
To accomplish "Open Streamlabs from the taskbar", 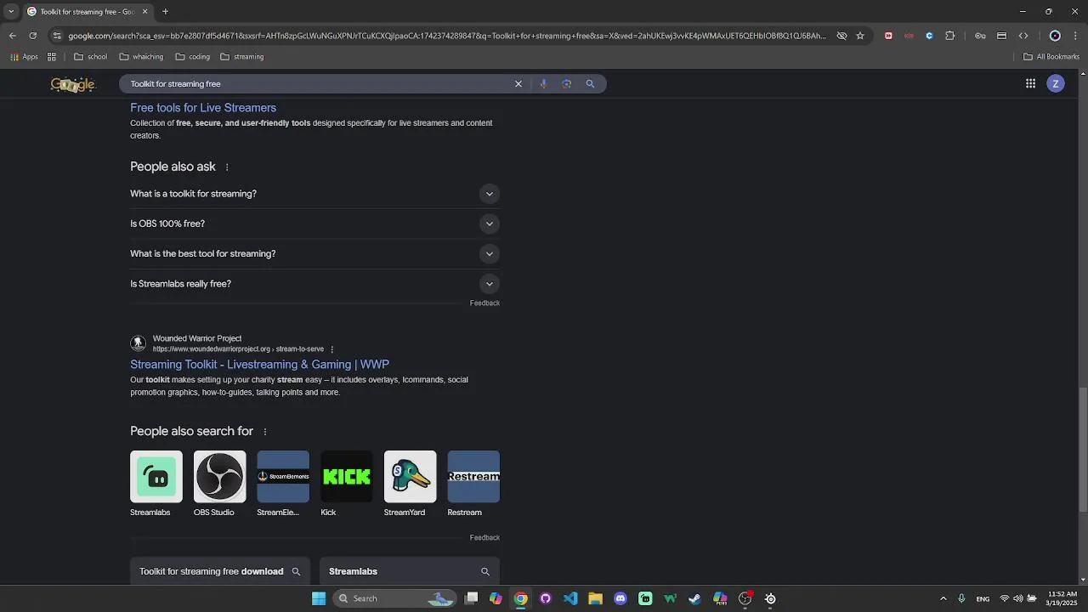I will tap(645, 598).
